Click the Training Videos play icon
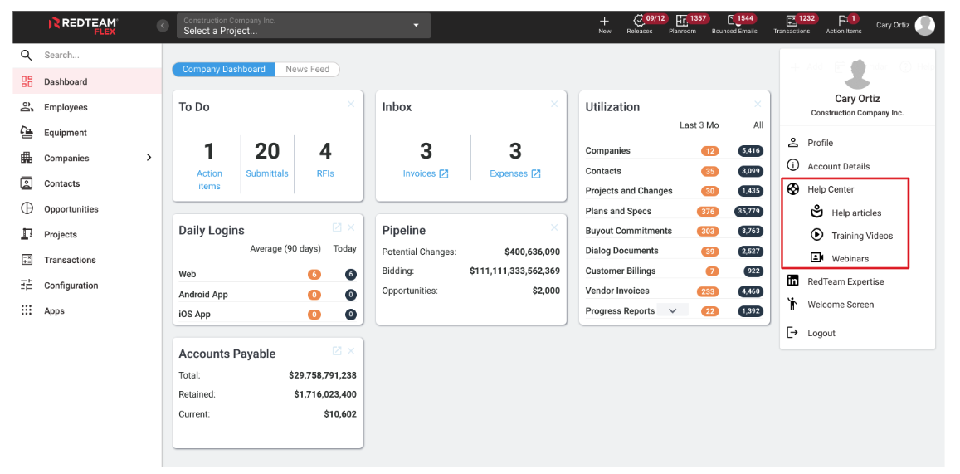960x474 pixels. tap(816, 236)
